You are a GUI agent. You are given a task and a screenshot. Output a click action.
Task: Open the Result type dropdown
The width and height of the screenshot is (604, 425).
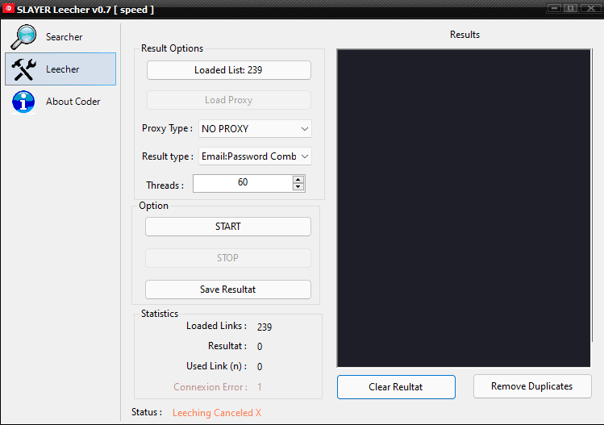click(x=255, y=156)
